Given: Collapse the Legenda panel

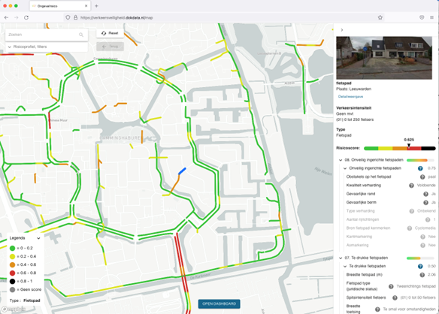Looking at the screenshot, I should pyautogui.click(x=38, y=238).
